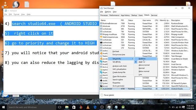Screen dimensions: 196x110
Task: Show hidden tray icons chevron
Action: tap(170, 107)
